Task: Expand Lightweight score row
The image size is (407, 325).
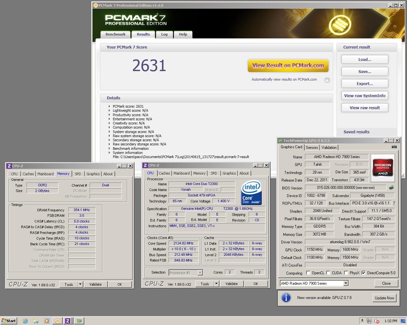Action: tap(109, 110)
